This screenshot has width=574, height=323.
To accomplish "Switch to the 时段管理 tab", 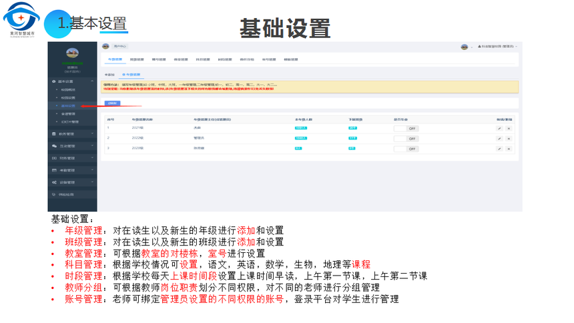I will (225, 59).
